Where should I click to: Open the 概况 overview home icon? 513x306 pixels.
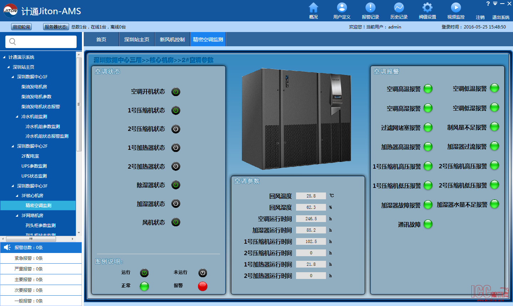313,7
